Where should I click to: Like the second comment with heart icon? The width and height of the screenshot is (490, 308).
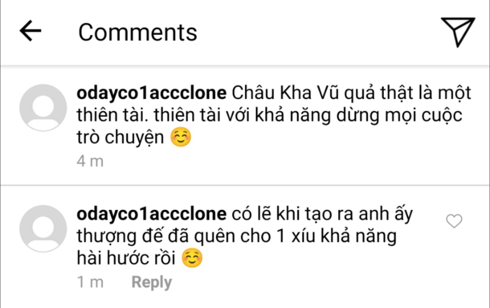[454, 221]
